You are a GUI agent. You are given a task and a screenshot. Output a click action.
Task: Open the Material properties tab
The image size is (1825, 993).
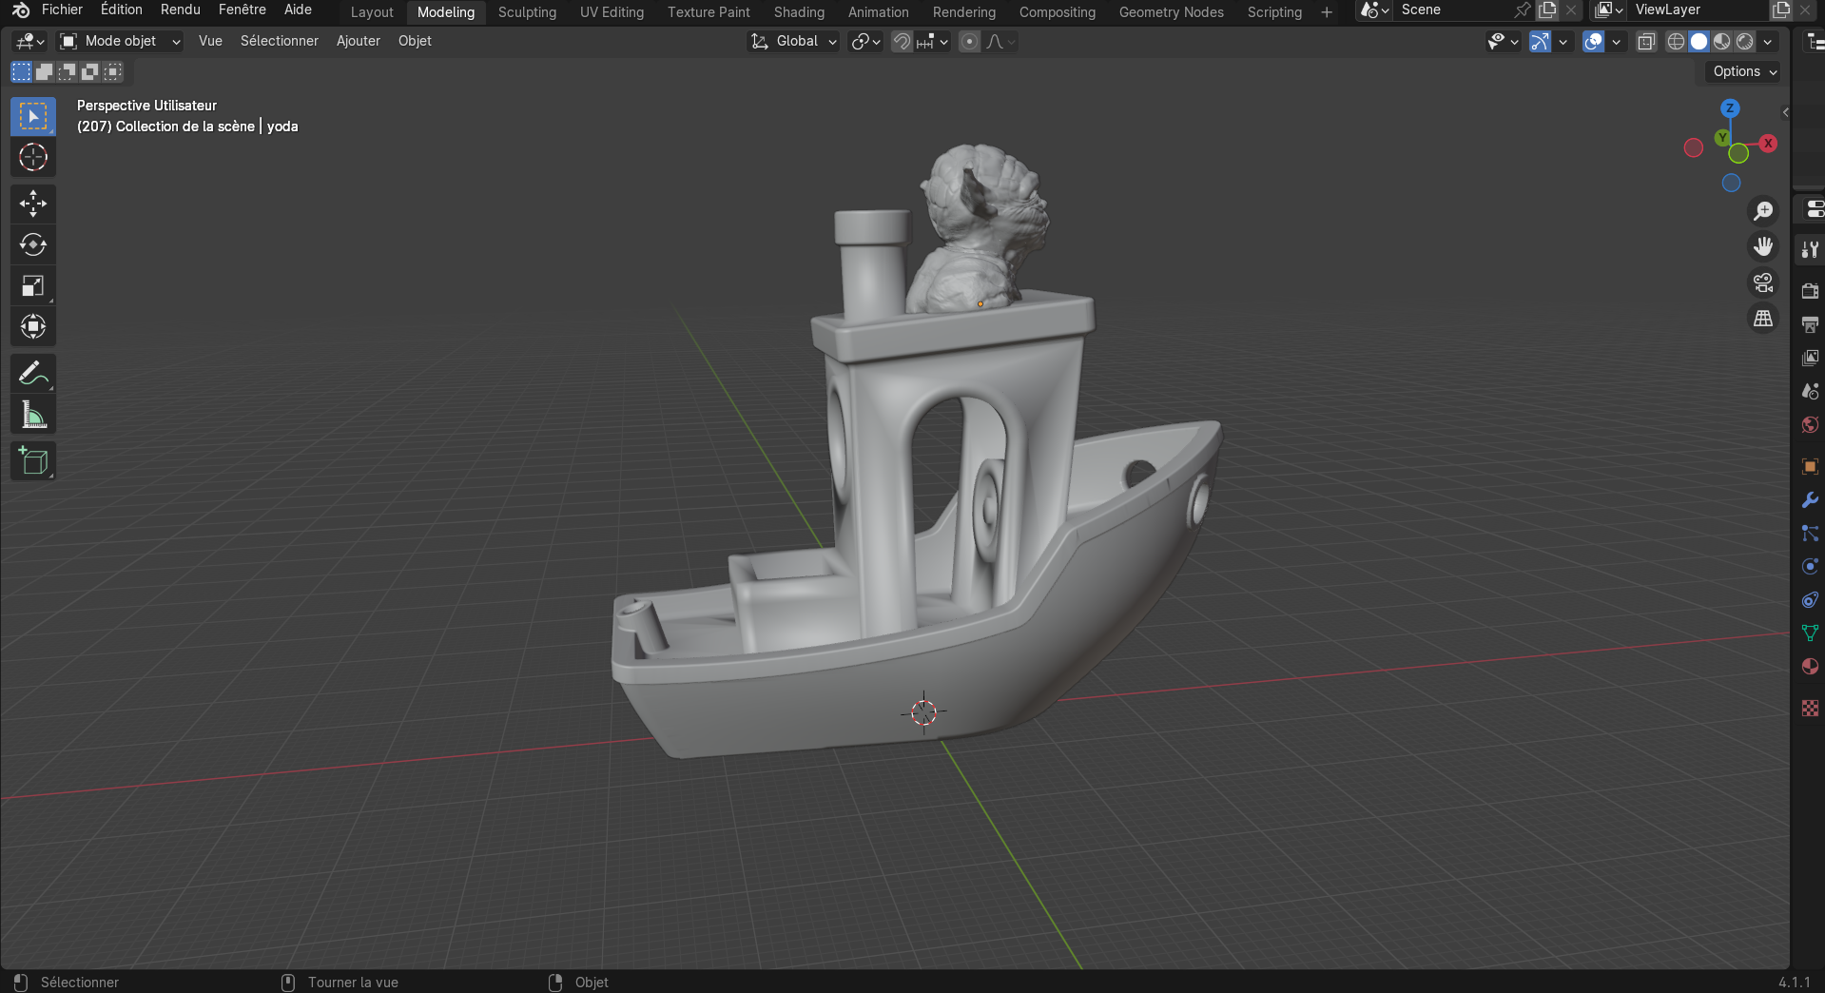[x=1810, y=667]
